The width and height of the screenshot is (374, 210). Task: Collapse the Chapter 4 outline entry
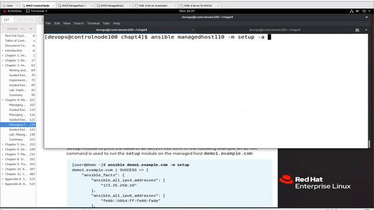(x=2, y=100)
